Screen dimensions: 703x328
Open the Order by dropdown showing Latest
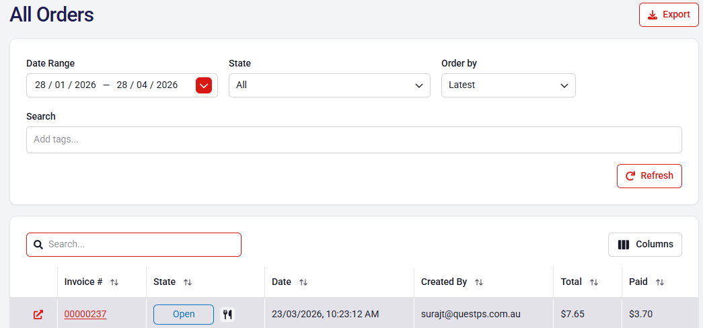pyautogui.click(x=509, y=85)
